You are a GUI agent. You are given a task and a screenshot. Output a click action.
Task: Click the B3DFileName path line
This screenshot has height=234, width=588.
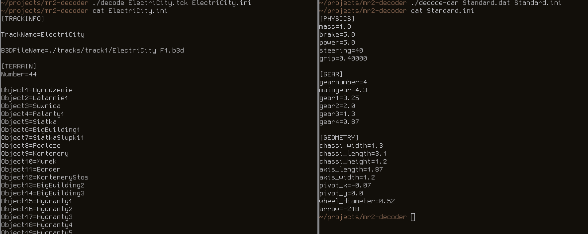[x=93, y=51]
